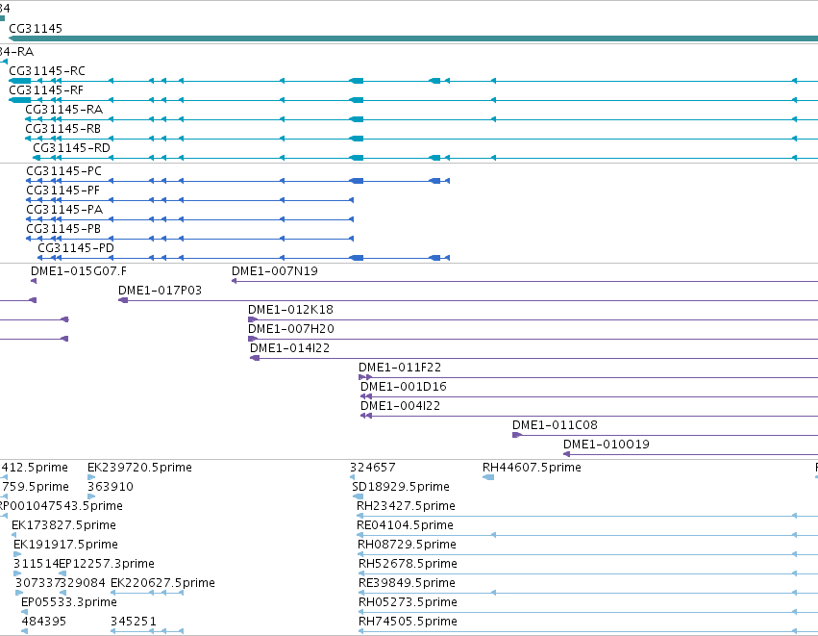Click the DME1-007H20 clone start arrow
This screenshot has height=636, width=818.
click(253, 339)
